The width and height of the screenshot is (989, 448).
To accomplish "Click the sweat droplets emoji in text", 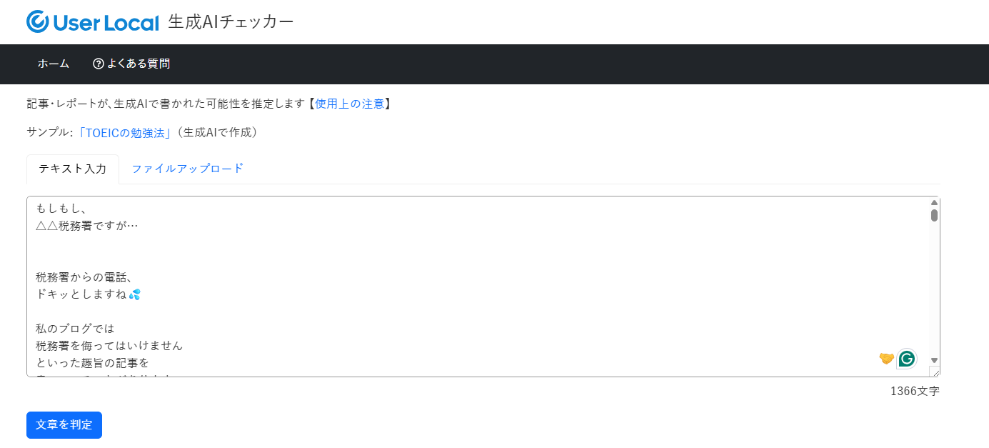I will click(135, 294).
